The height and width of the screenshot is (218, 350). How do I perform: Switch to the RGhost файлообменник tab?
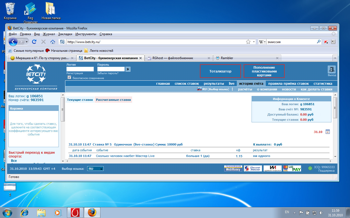(x=179, y=58)
